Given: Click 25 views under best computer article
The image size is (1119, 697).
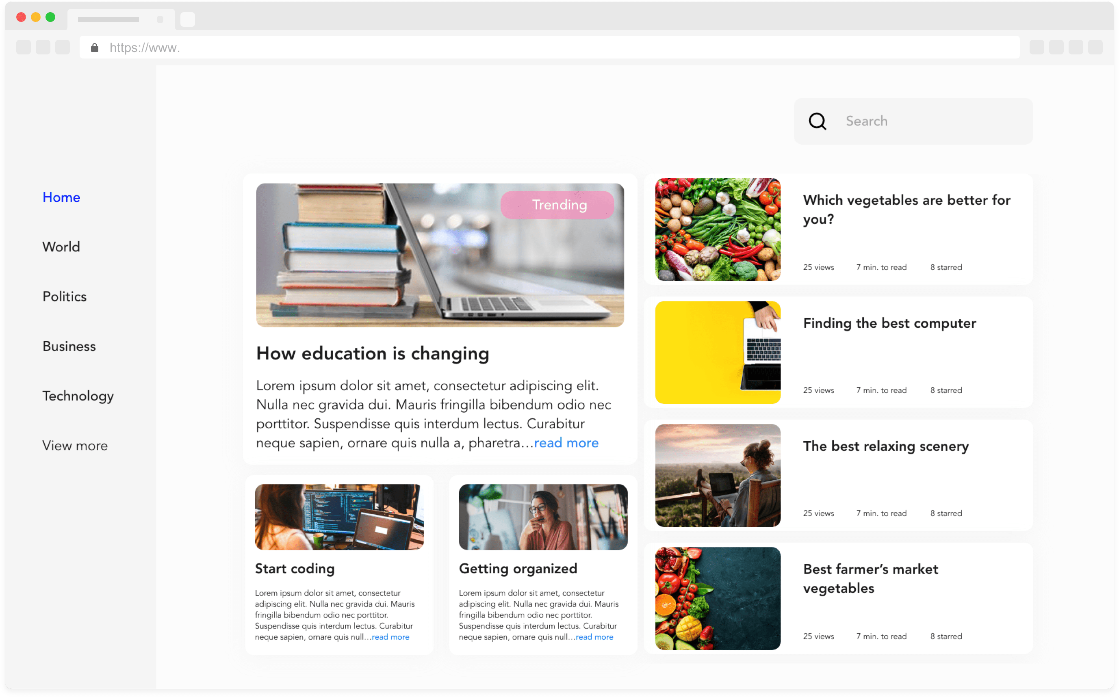Looking at the screenshot, I should click(x=818, y=390).
